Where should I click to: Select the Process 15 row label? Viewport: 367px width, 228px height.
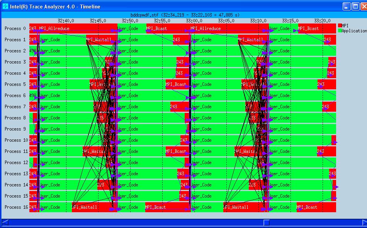coord(16,196)
